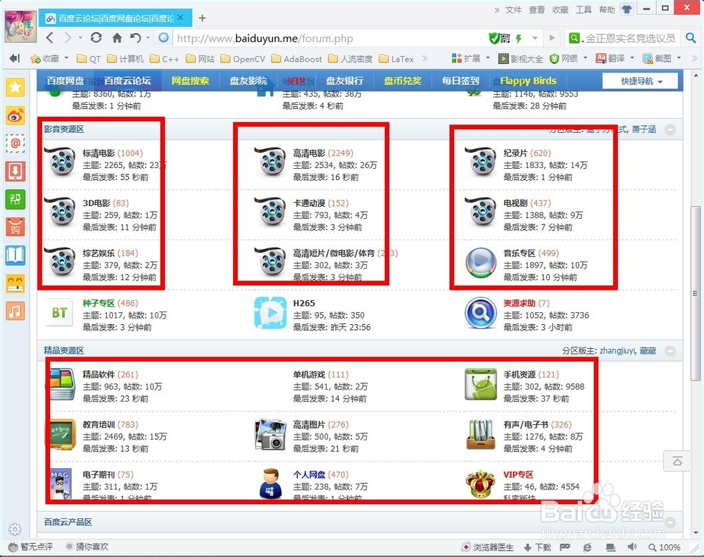The image size is (704, 557).
Task: Click the scroll-to-top button
Action: 677,461
